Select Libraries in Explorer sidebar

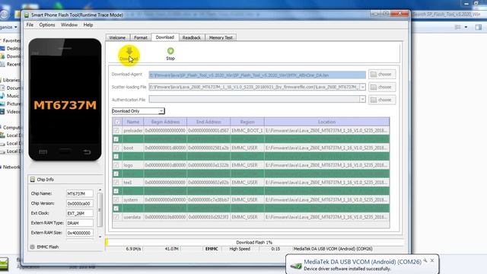click(x=11, y=80)
